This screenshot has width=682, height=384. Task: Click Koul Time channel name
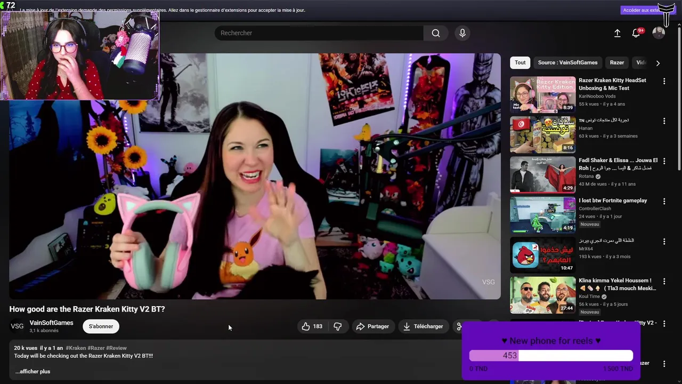589,297
